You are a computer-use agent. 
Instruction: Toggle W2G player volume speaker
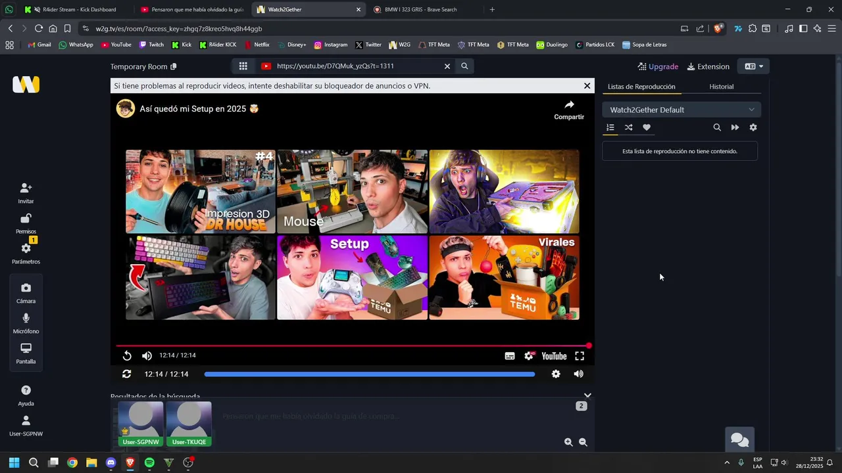pos(578,374)
